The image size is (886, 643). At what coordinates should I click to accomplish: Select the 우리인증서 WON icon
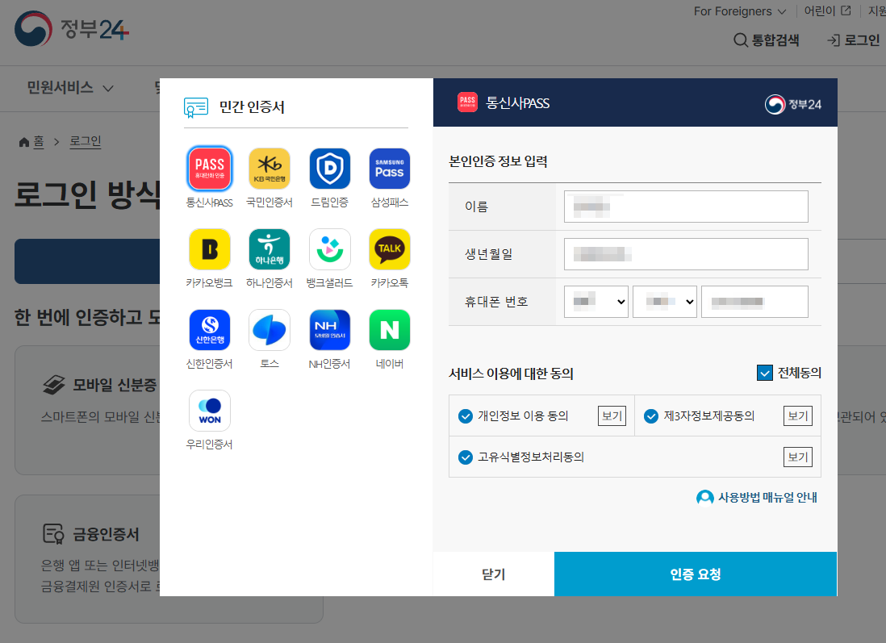pyautogui.click(x=210, y=411)
